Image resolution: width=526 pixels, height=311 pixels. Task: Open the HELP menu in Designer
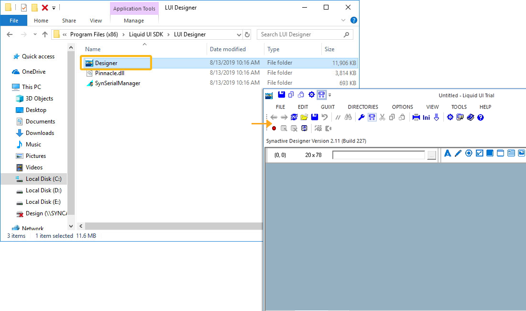tap(485, 107)
